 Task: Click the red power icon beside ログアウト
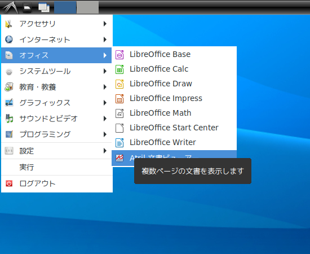point(9,183)
